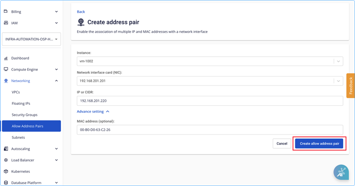Collapse the Advance setting section
The image size is (355, 186).
coord(93,111)
